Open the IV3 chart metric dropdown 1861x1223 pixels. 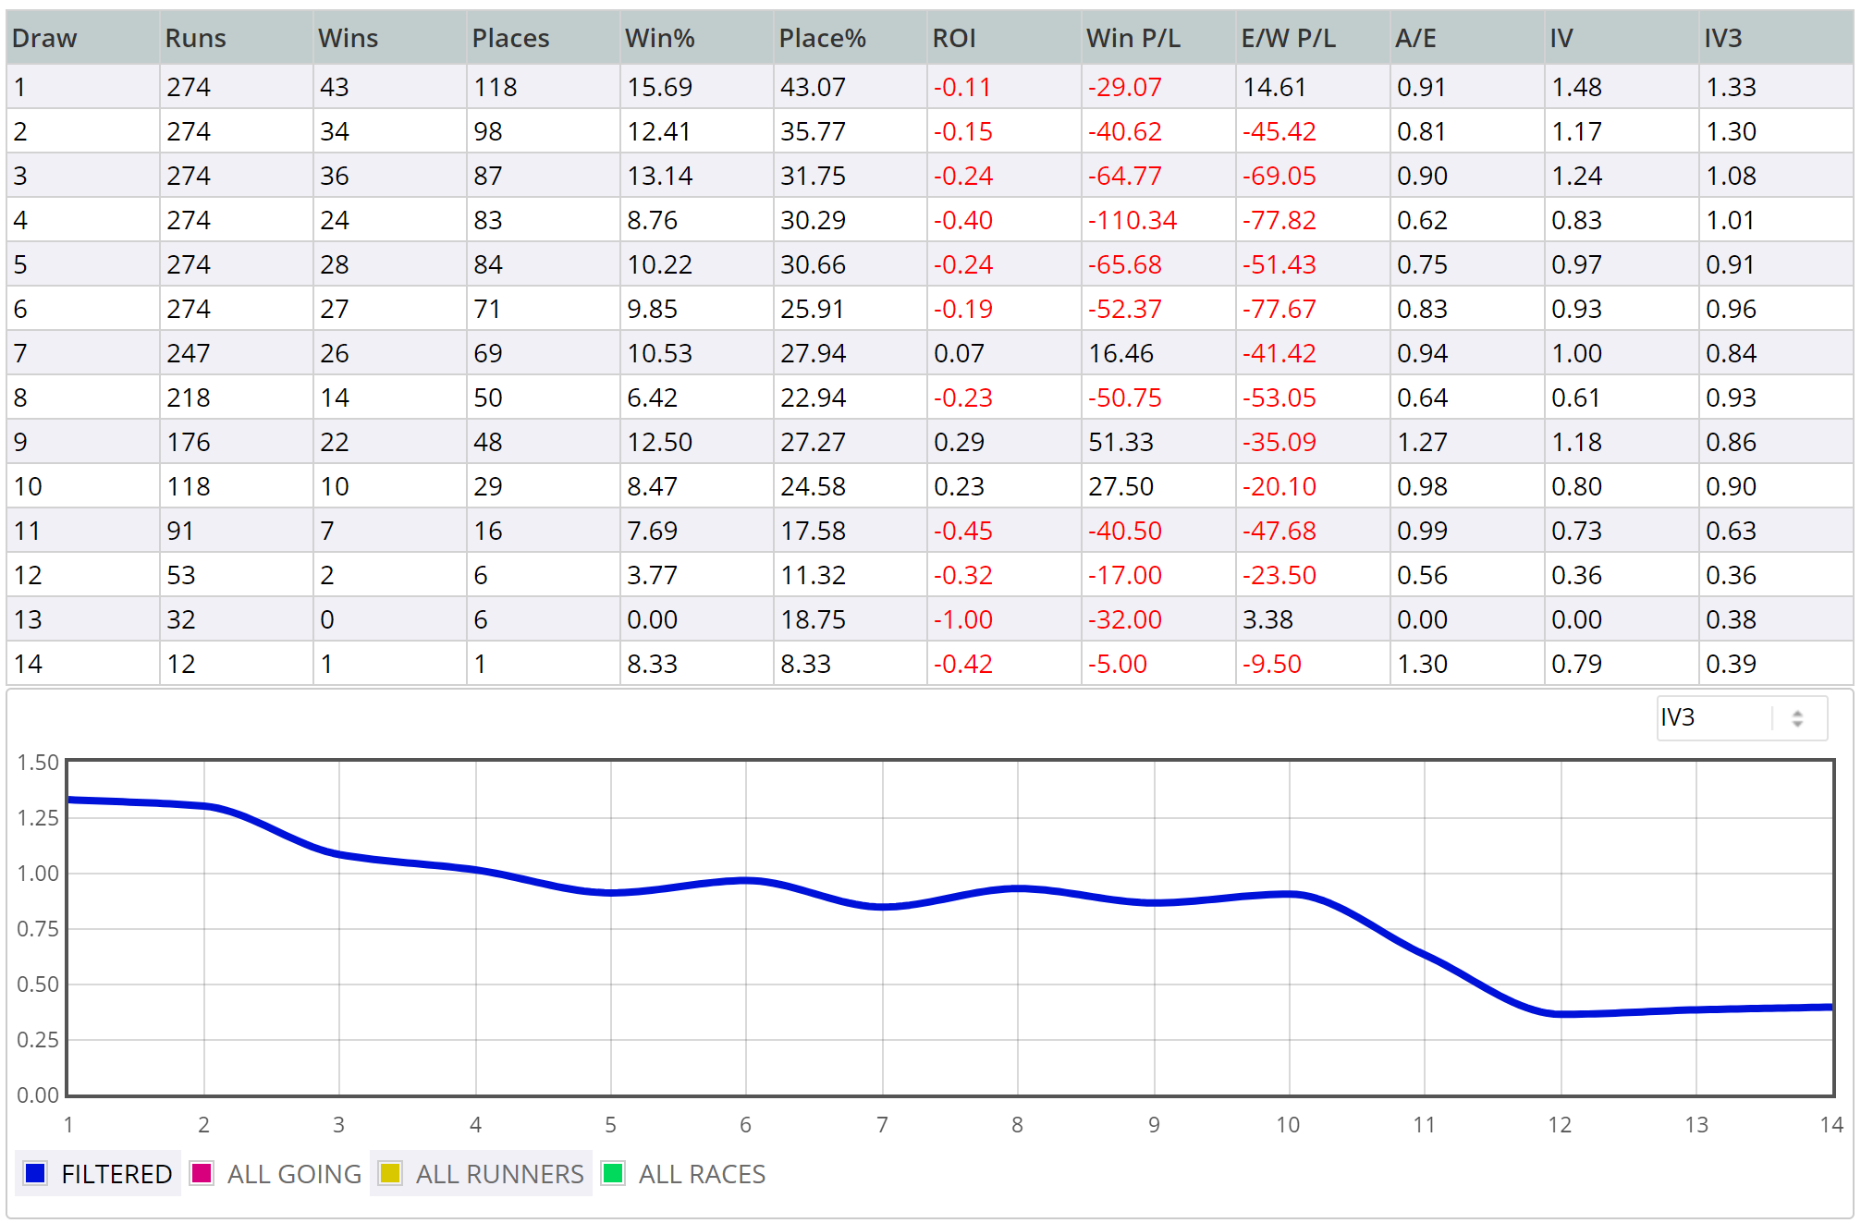(x=1741, y=718)
